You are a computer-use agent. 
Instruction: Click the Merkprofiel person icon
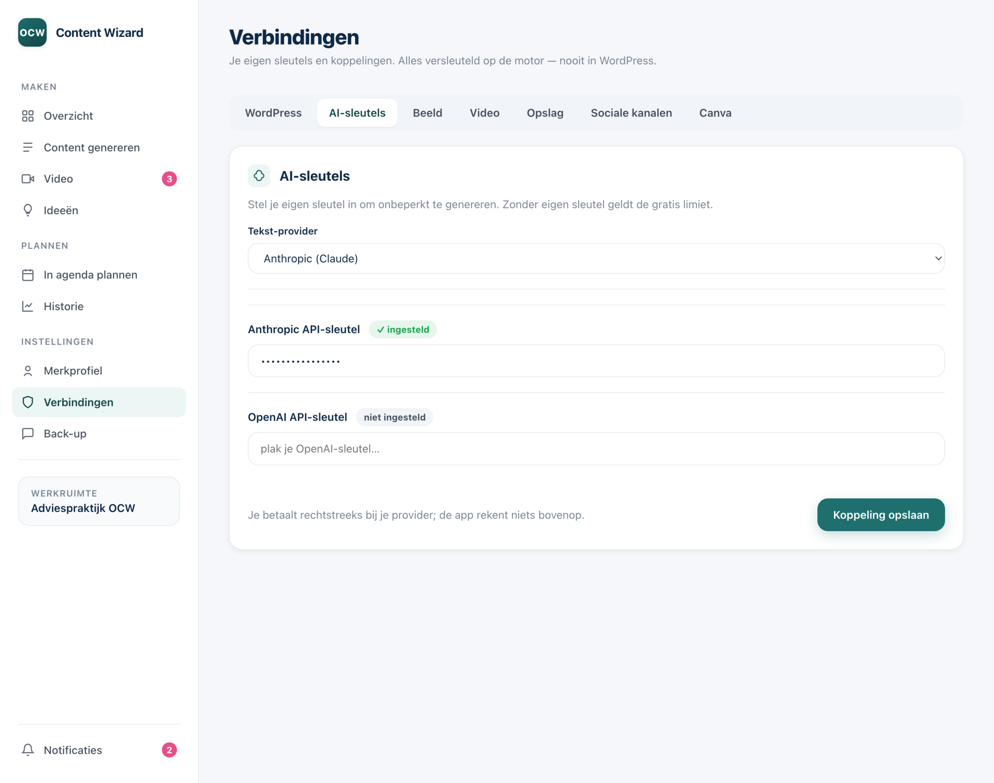click(x=28, y=371)
